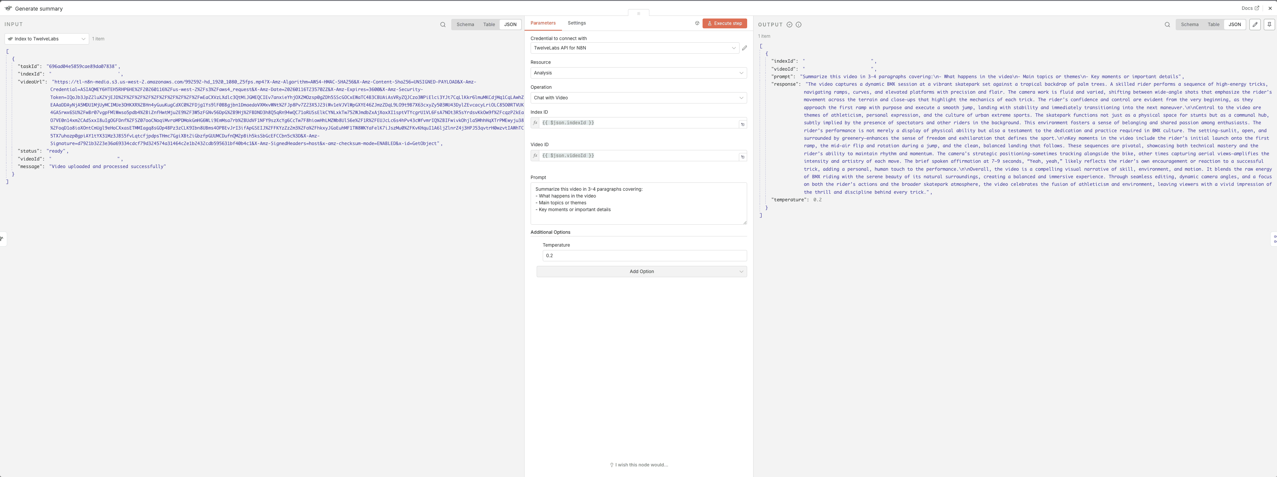Click the output info circle icon
This screenshot has height=477, width=1277.
pyautogui.click(x=798, y=24)
